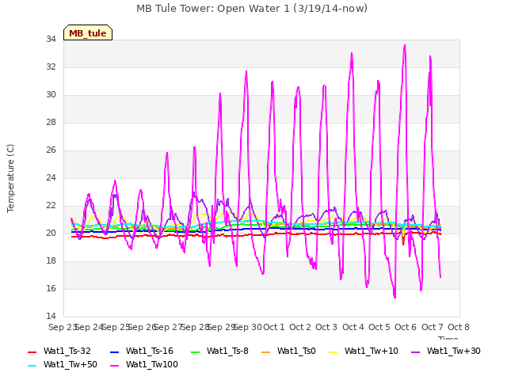Click the Oct 6 x-axis tick label
The height and width of the screenshot is (380, 507).
pos(406,327)
